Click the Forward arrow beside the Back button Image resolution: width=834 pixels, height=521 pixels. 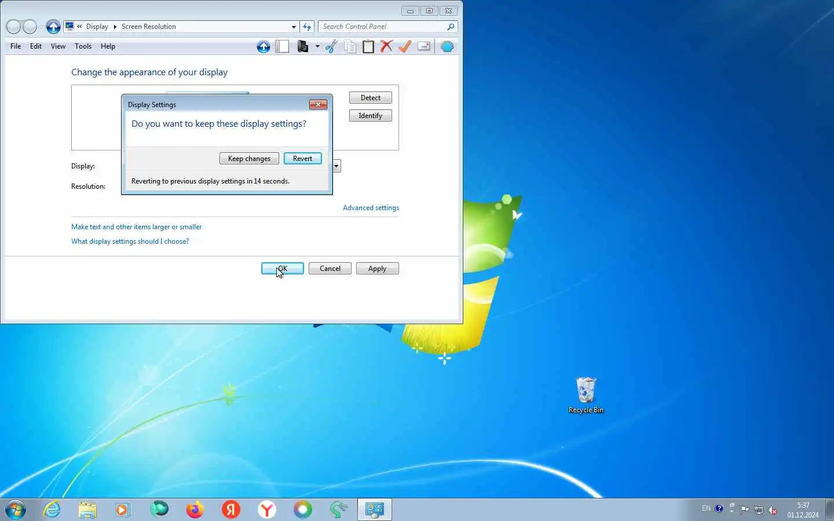tap(30, 27)
